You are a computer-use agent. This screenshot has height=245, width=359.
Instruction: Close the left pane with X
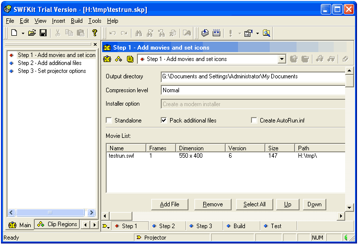(x=95, y=45)
